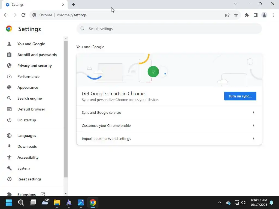Open the Extensions puzzle icon in toolbar
279x209 pixels.
click(247, 15)
